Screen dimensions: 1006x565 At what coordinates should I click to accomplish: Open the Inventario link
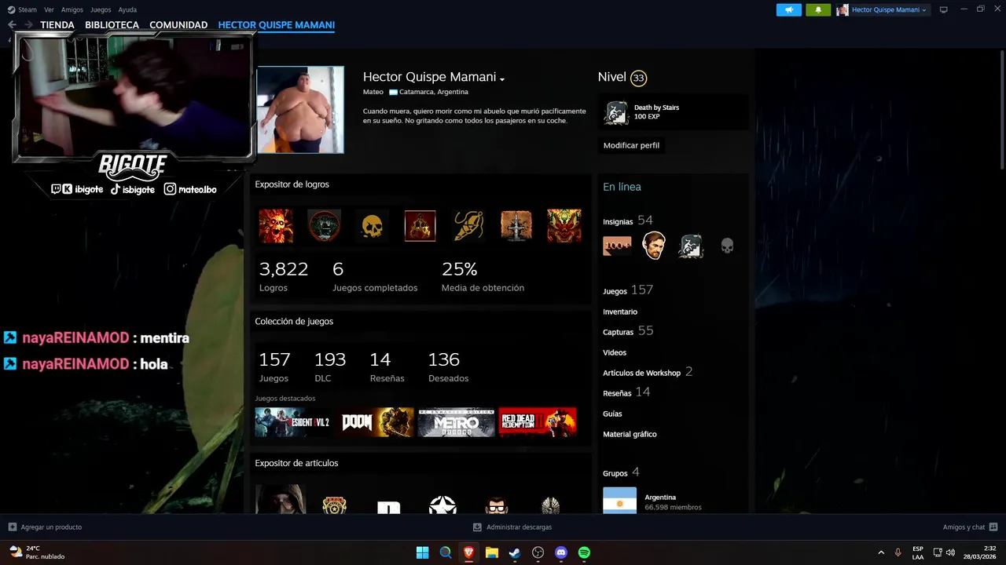620,312
